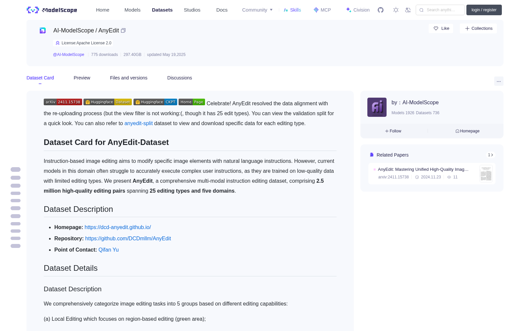Click the magnifier icon in search box
530x331 pixels.
pos(421,10)
